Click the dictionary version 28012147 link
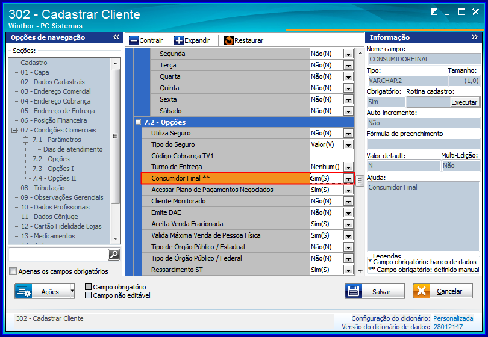This screenshot has height=337, width=488. point(448,327)
